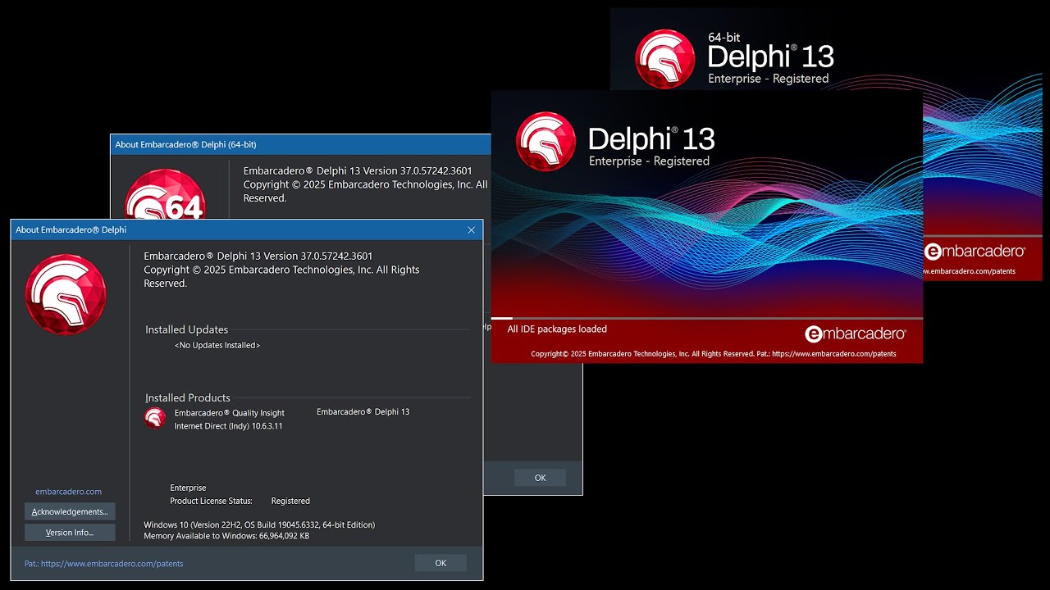Click the splash screen loading progress bar
This screenshot has height=590, width=1050.
coord(707,318)
